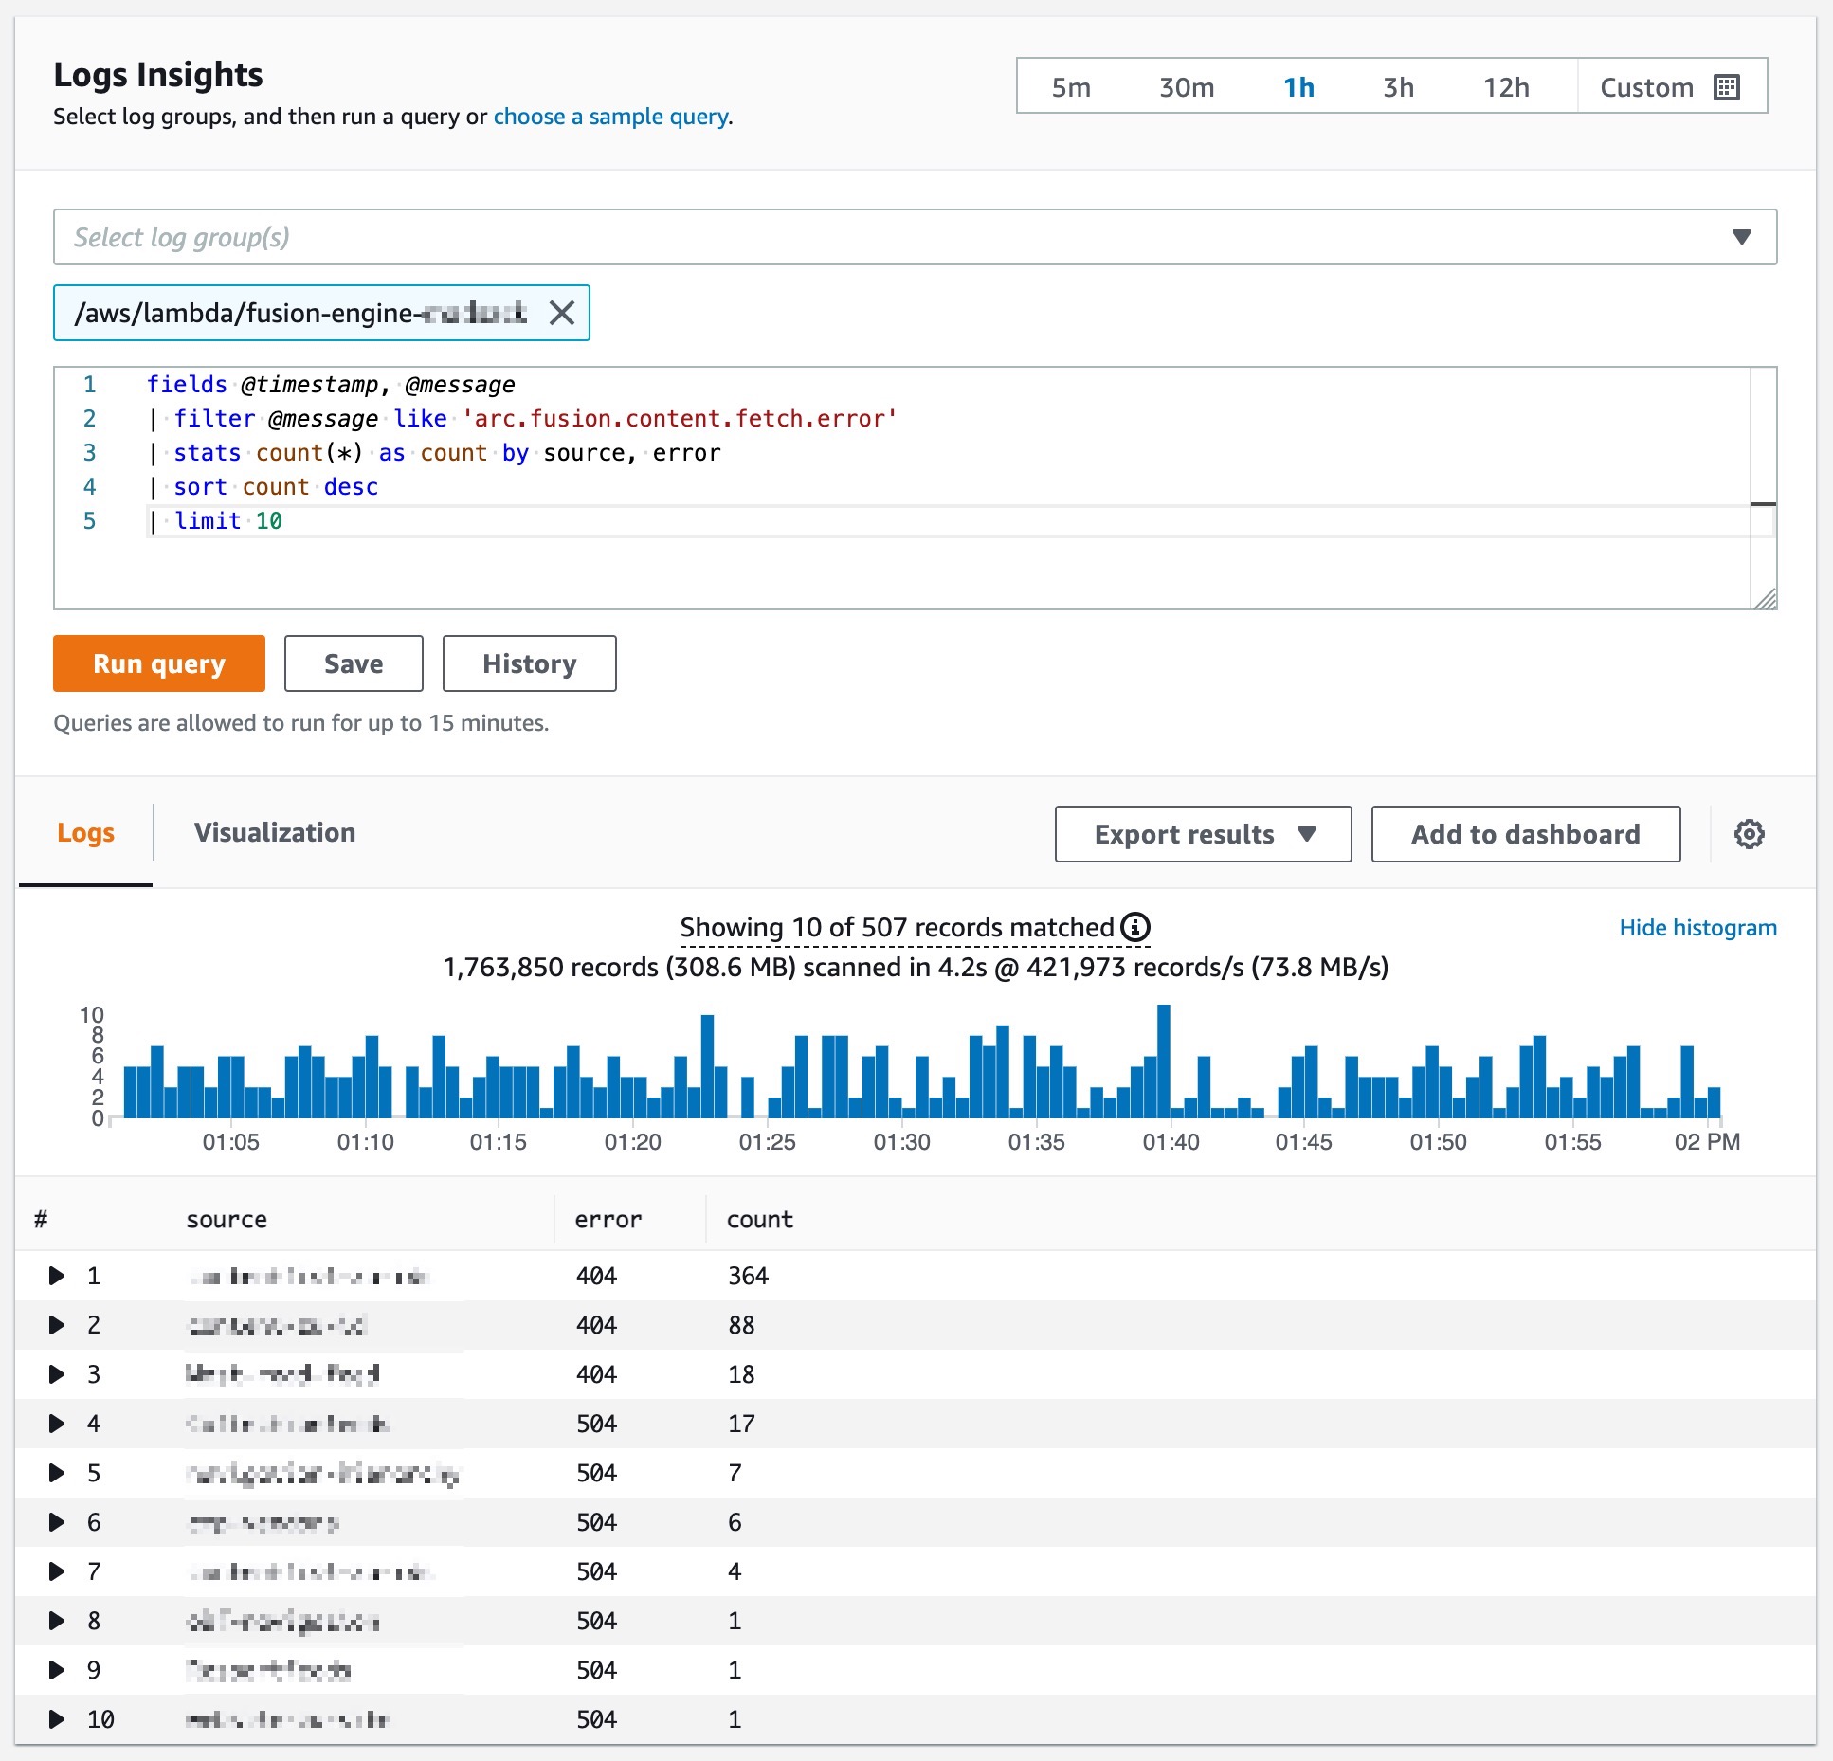Open the Select log group(s) dropdown arrow
This screenshot has width=1833, height=1761.
1741,237
